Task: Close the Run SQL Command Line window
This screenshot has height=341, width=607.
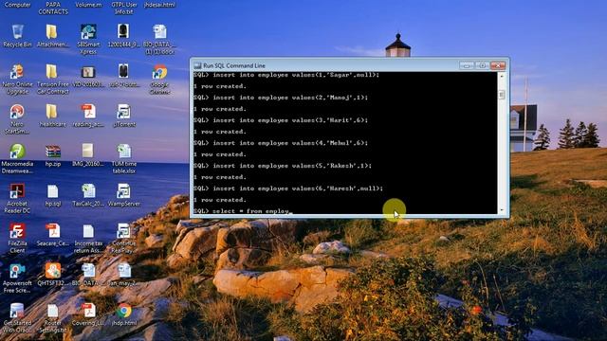Action: click(498, 65)
